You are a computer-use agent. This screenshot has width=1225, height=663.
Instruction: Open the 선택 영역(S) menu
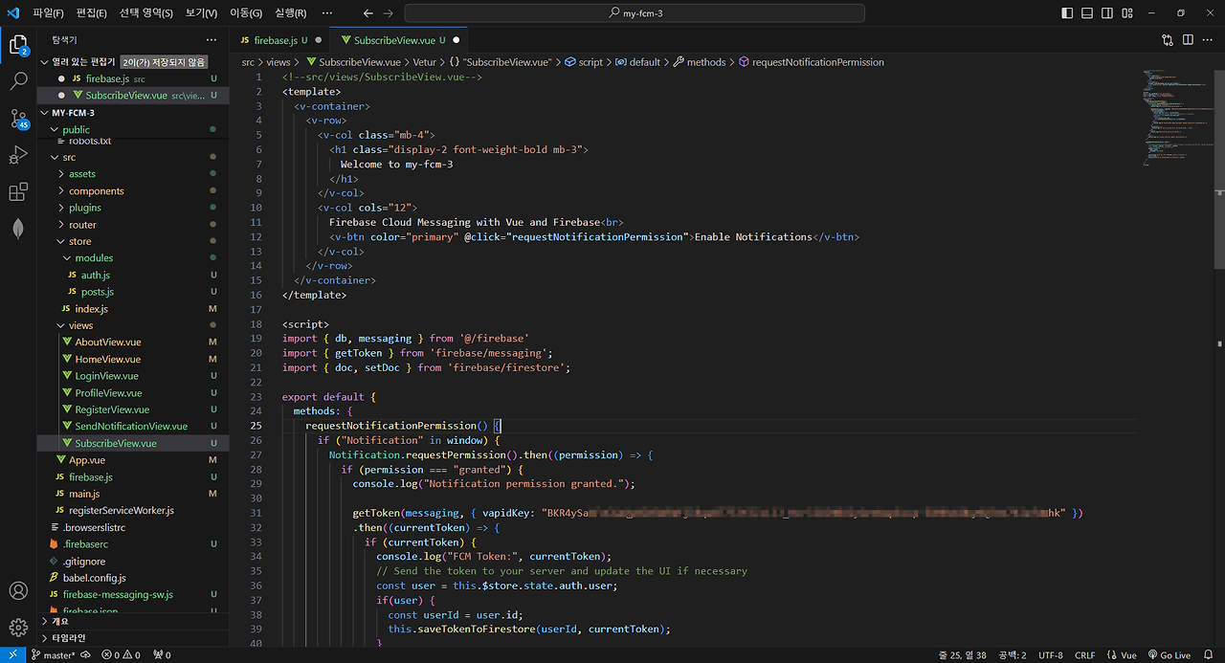click(146, 13)
